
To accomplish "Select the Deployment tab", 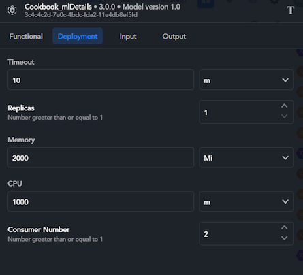I will pyautogui.click(x=78, y=36).
